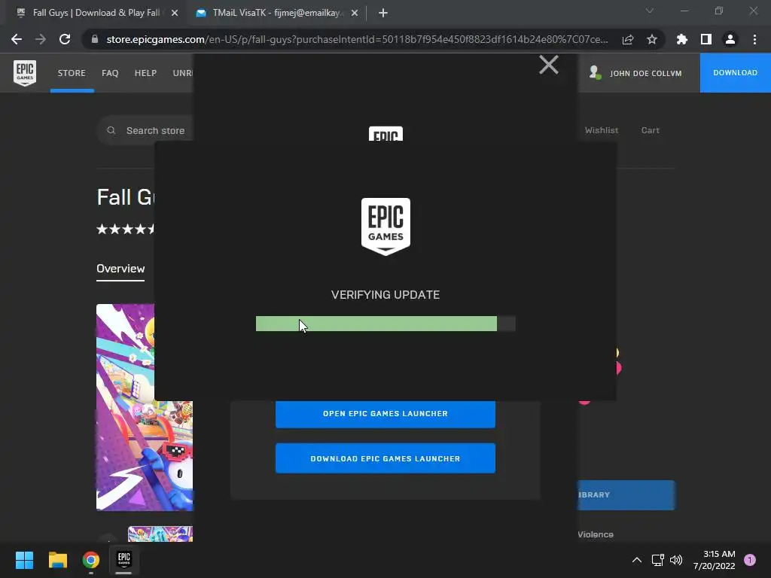Click the search magnifier icon

point(111,130)
